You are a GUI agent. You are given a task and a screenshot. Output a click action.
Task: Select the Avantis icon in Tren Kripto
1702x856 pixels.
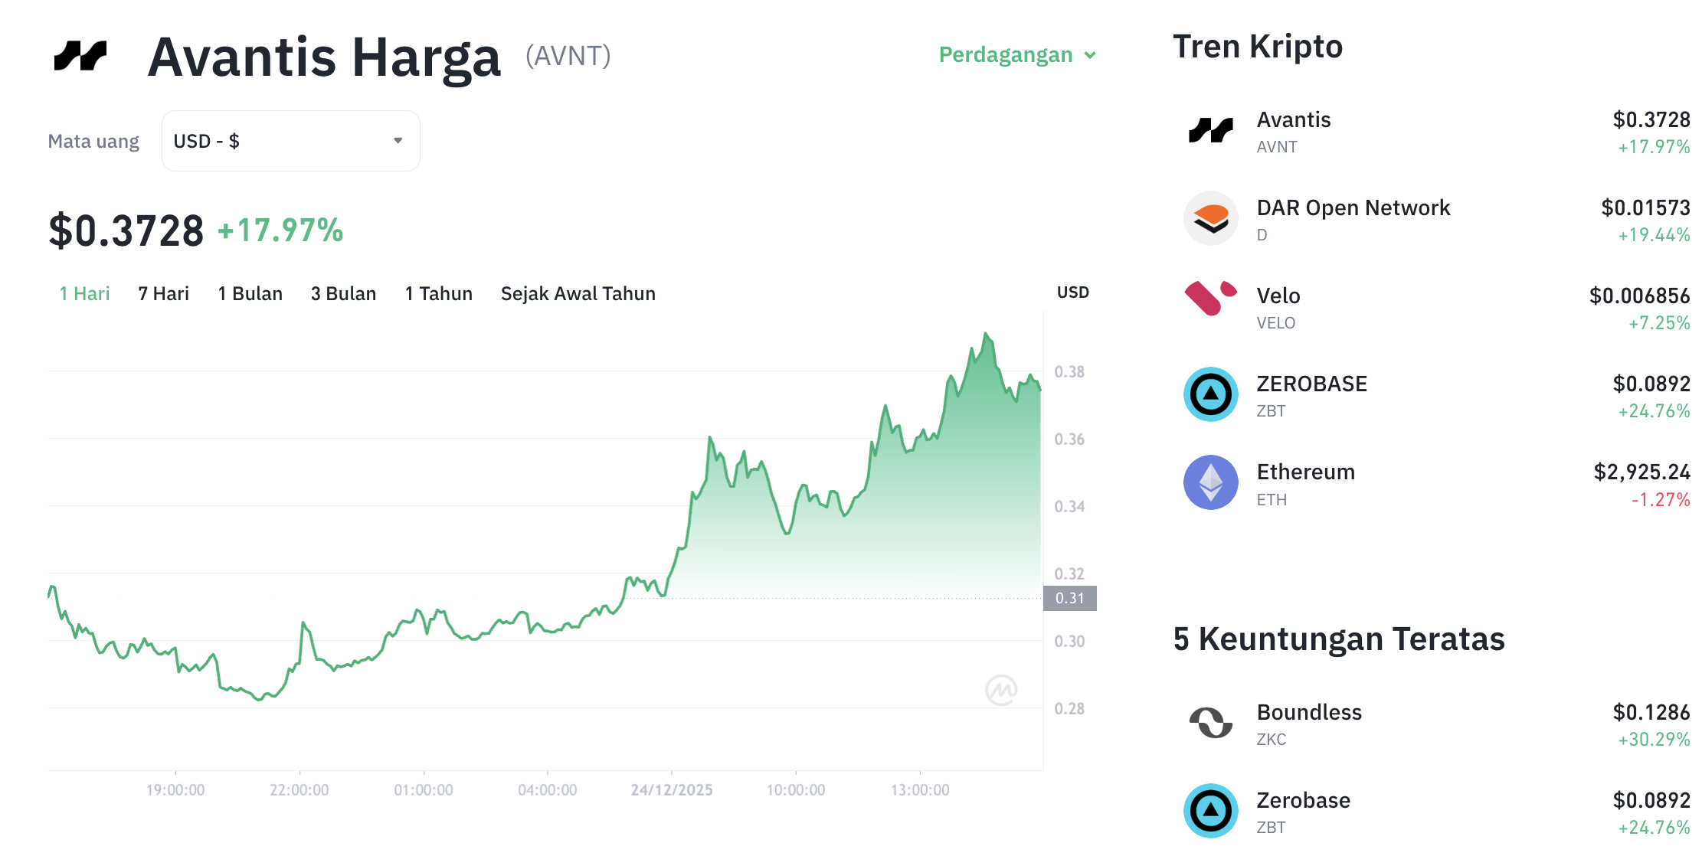[x=1210, y=130]
